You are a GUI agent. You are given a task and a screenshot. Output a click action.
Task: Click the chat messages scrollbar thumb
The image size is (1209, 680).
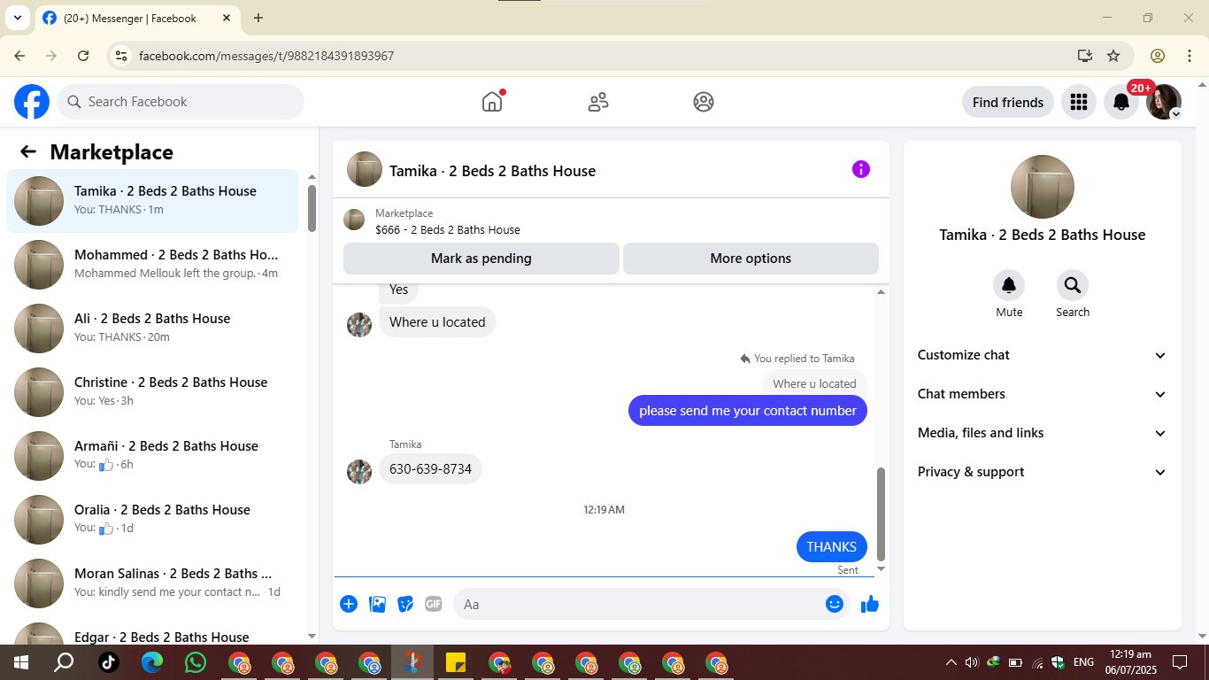(x=881, y=514)
